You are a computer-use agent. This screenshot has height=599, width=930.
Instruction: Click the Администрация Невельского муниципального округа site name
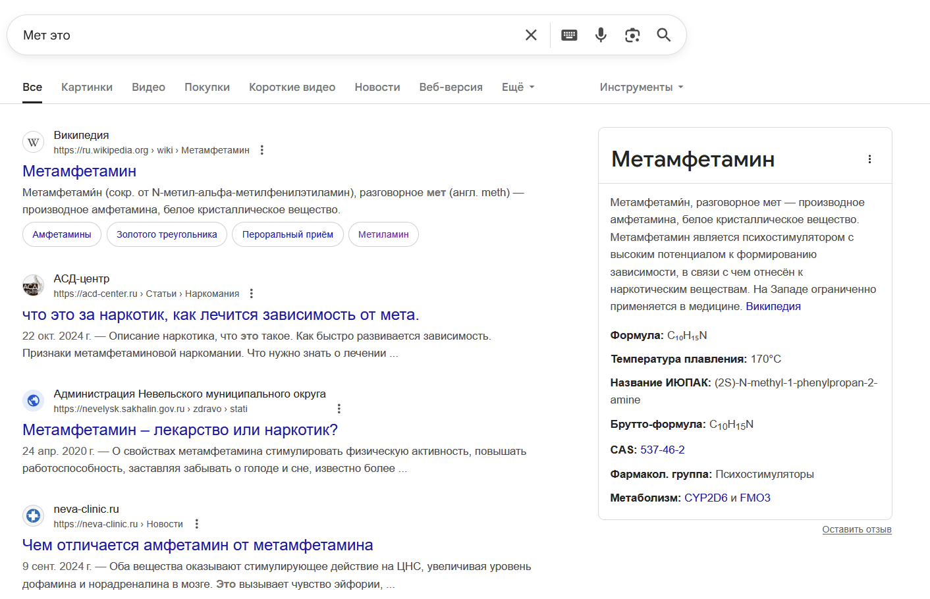click(x=190, y=394)
